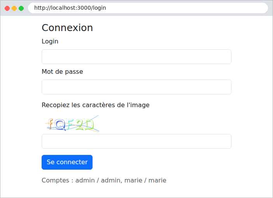This screenshot has height=198, width=273.
Task: Click the green 'D' captcha character
Action: 90,125
